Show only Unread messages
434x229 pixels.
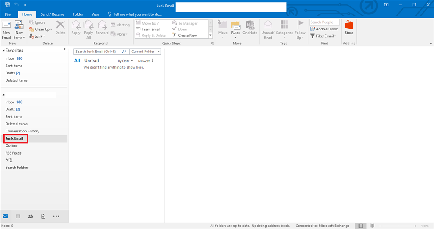point(92,61)
